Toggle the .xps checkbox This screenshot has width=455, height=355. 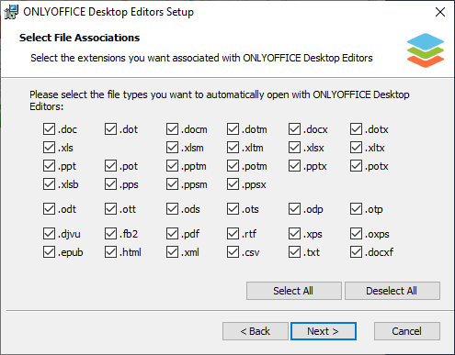pyautogui.click(x=294, y=234)
